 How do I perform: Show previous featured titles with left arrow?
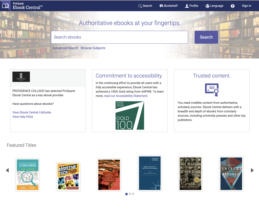[x=7, y=170]
